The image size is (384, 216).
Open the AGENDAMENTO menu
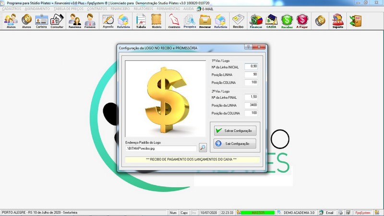click(37, 9)
